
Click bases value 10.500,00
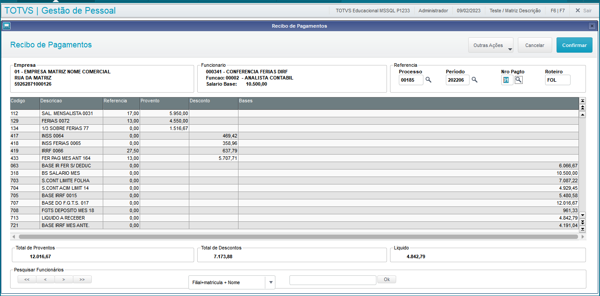(x=567, y=173)
